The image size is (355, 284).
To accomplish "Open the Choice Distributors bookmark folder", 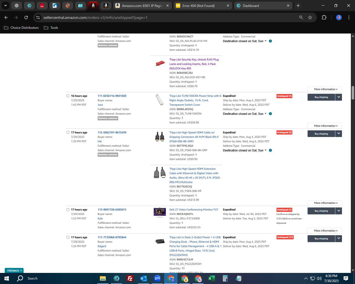I will click(x=21, y=28).
